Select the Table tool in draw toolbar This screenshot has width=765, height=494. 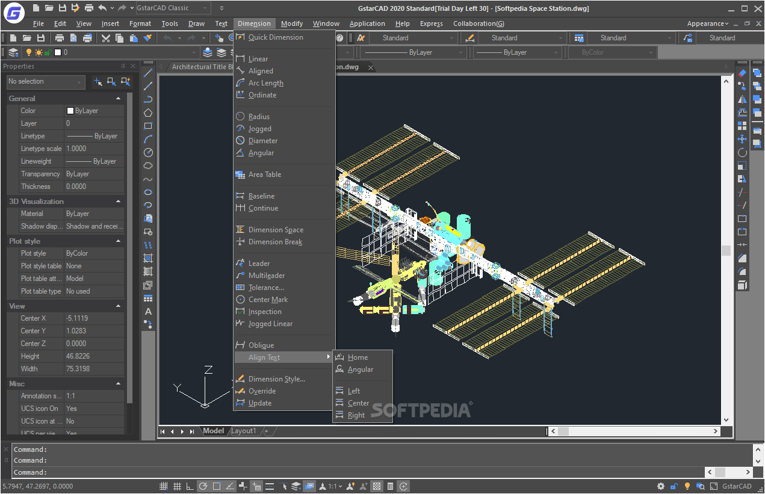(148, 298)
